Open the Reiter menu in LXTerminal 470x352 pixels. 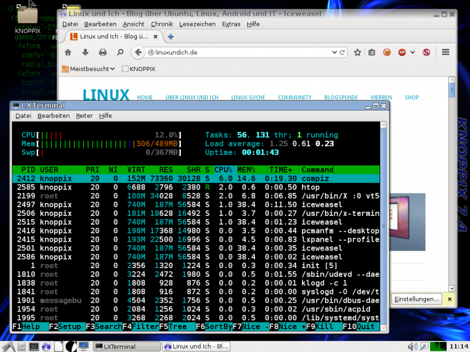point(84,116)
